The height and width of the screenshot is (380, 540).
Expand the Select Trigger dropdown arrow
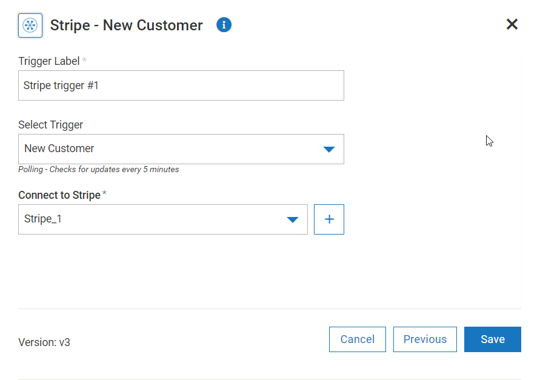329,149
